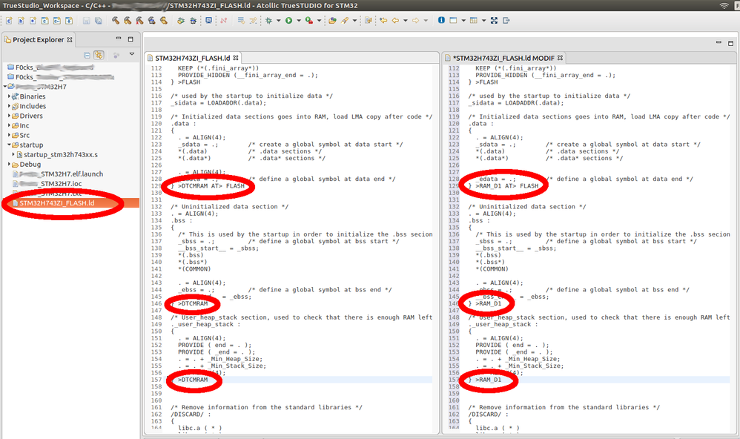Viewport: 740px width, 439px height.
Task: Select the second F0cks project
Action: 60,77
